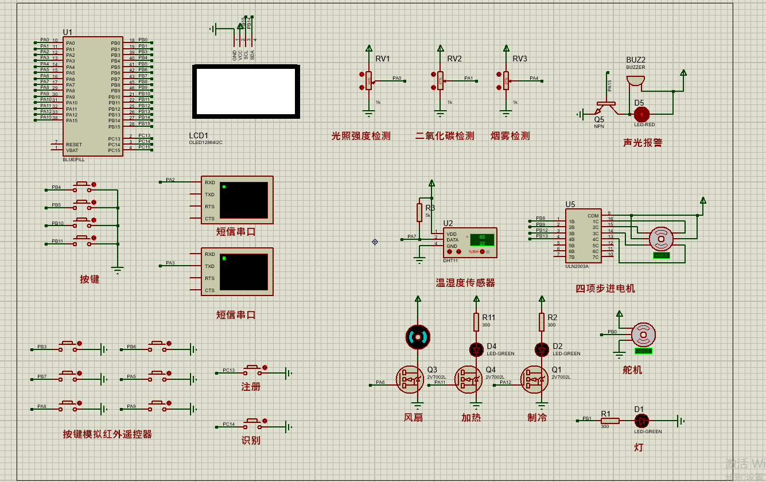Screen dimensions: 766x482
Task: Select the RV1 potentiometer symbol
Action: [x=369, y=81]
